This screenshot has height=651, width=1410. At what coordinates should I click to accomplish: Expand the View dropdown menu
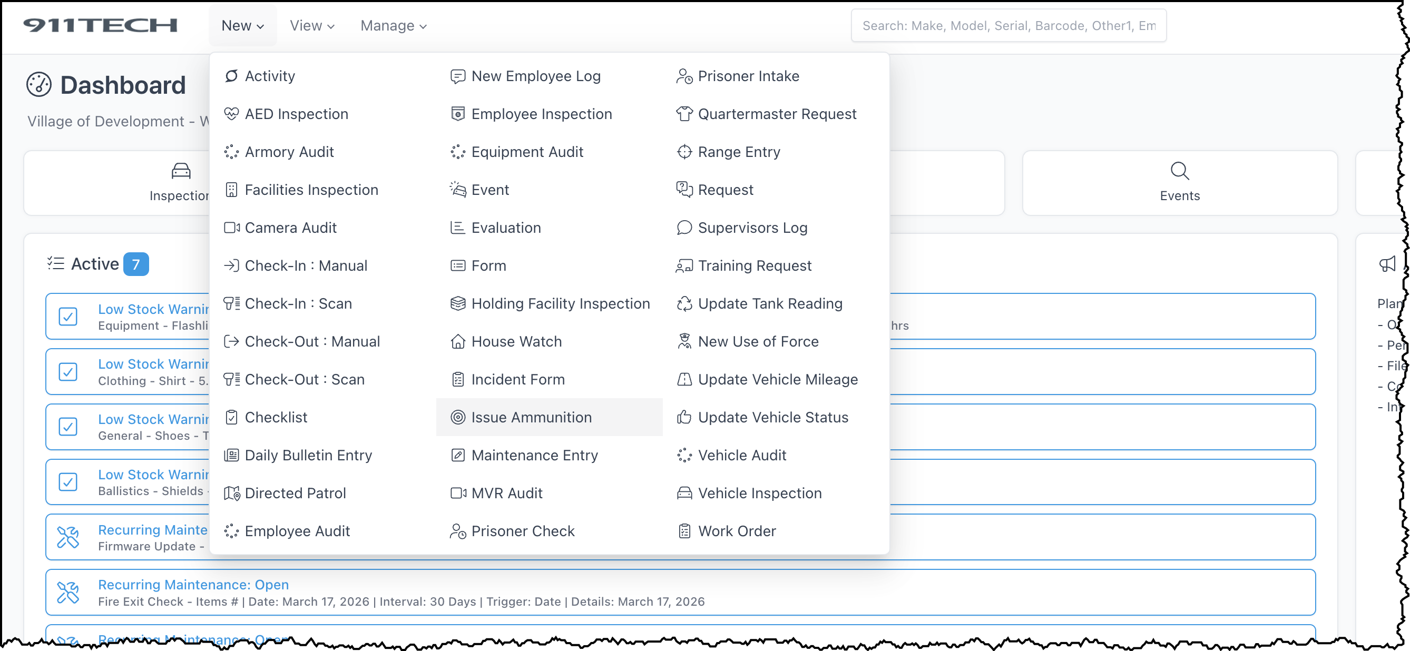point(312,26)
